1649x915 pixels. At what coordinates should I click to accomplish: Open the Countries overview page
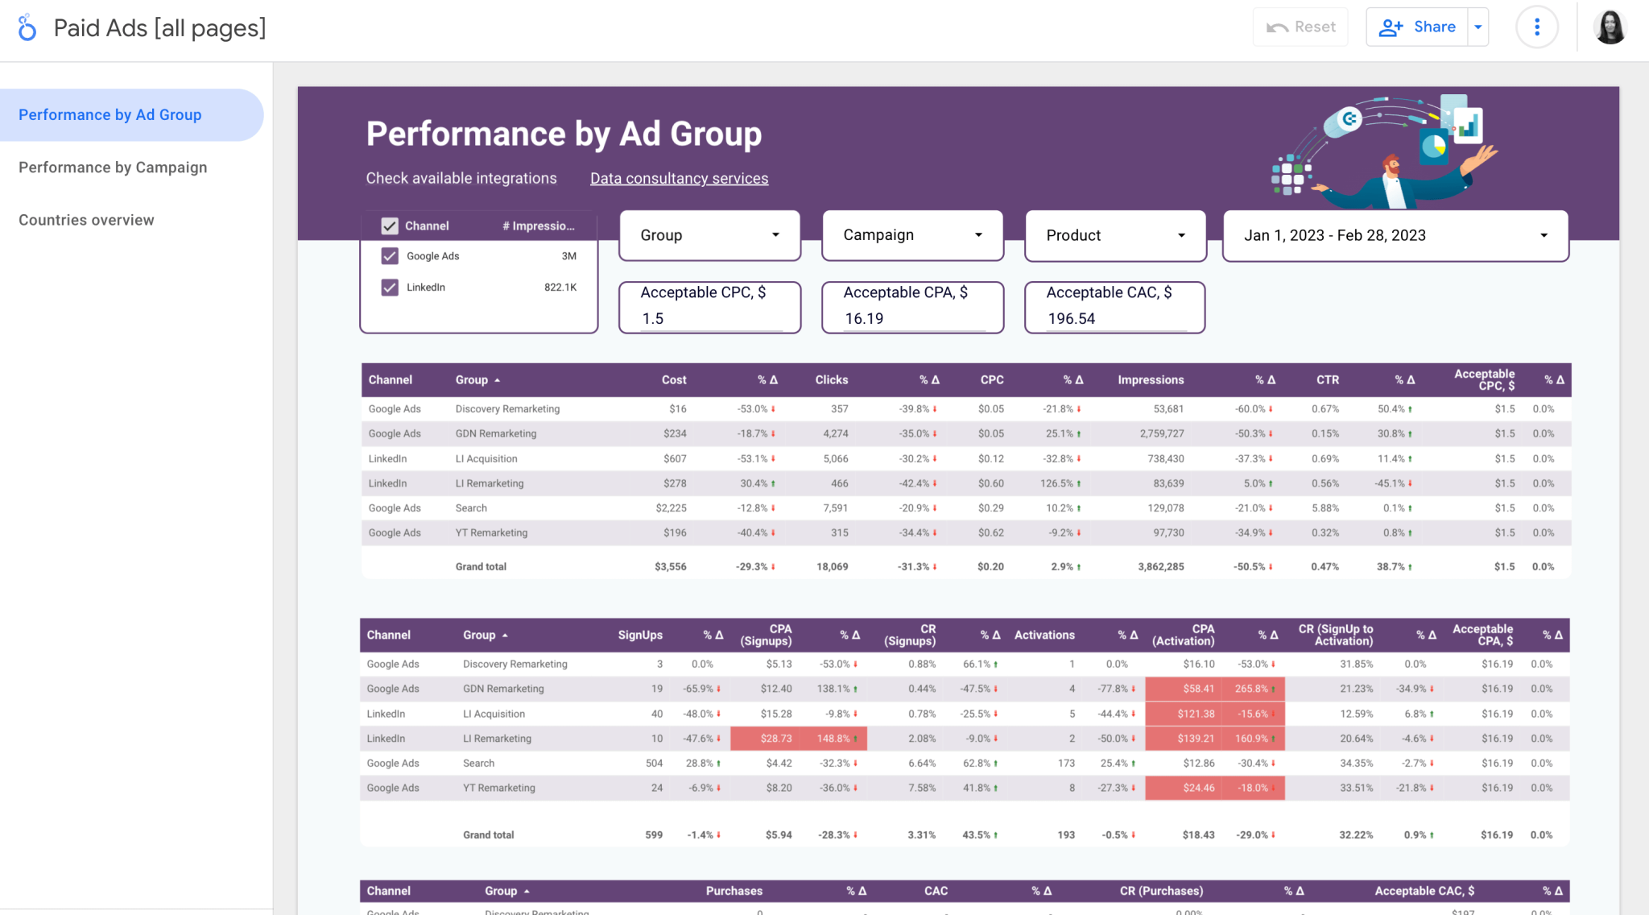pyautogui.click(x=86, y=219)
